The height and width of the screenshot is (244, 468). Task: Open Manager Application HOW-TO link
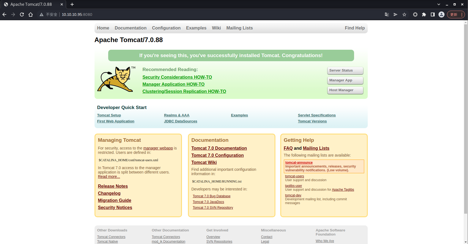click(x=173, y=84)
